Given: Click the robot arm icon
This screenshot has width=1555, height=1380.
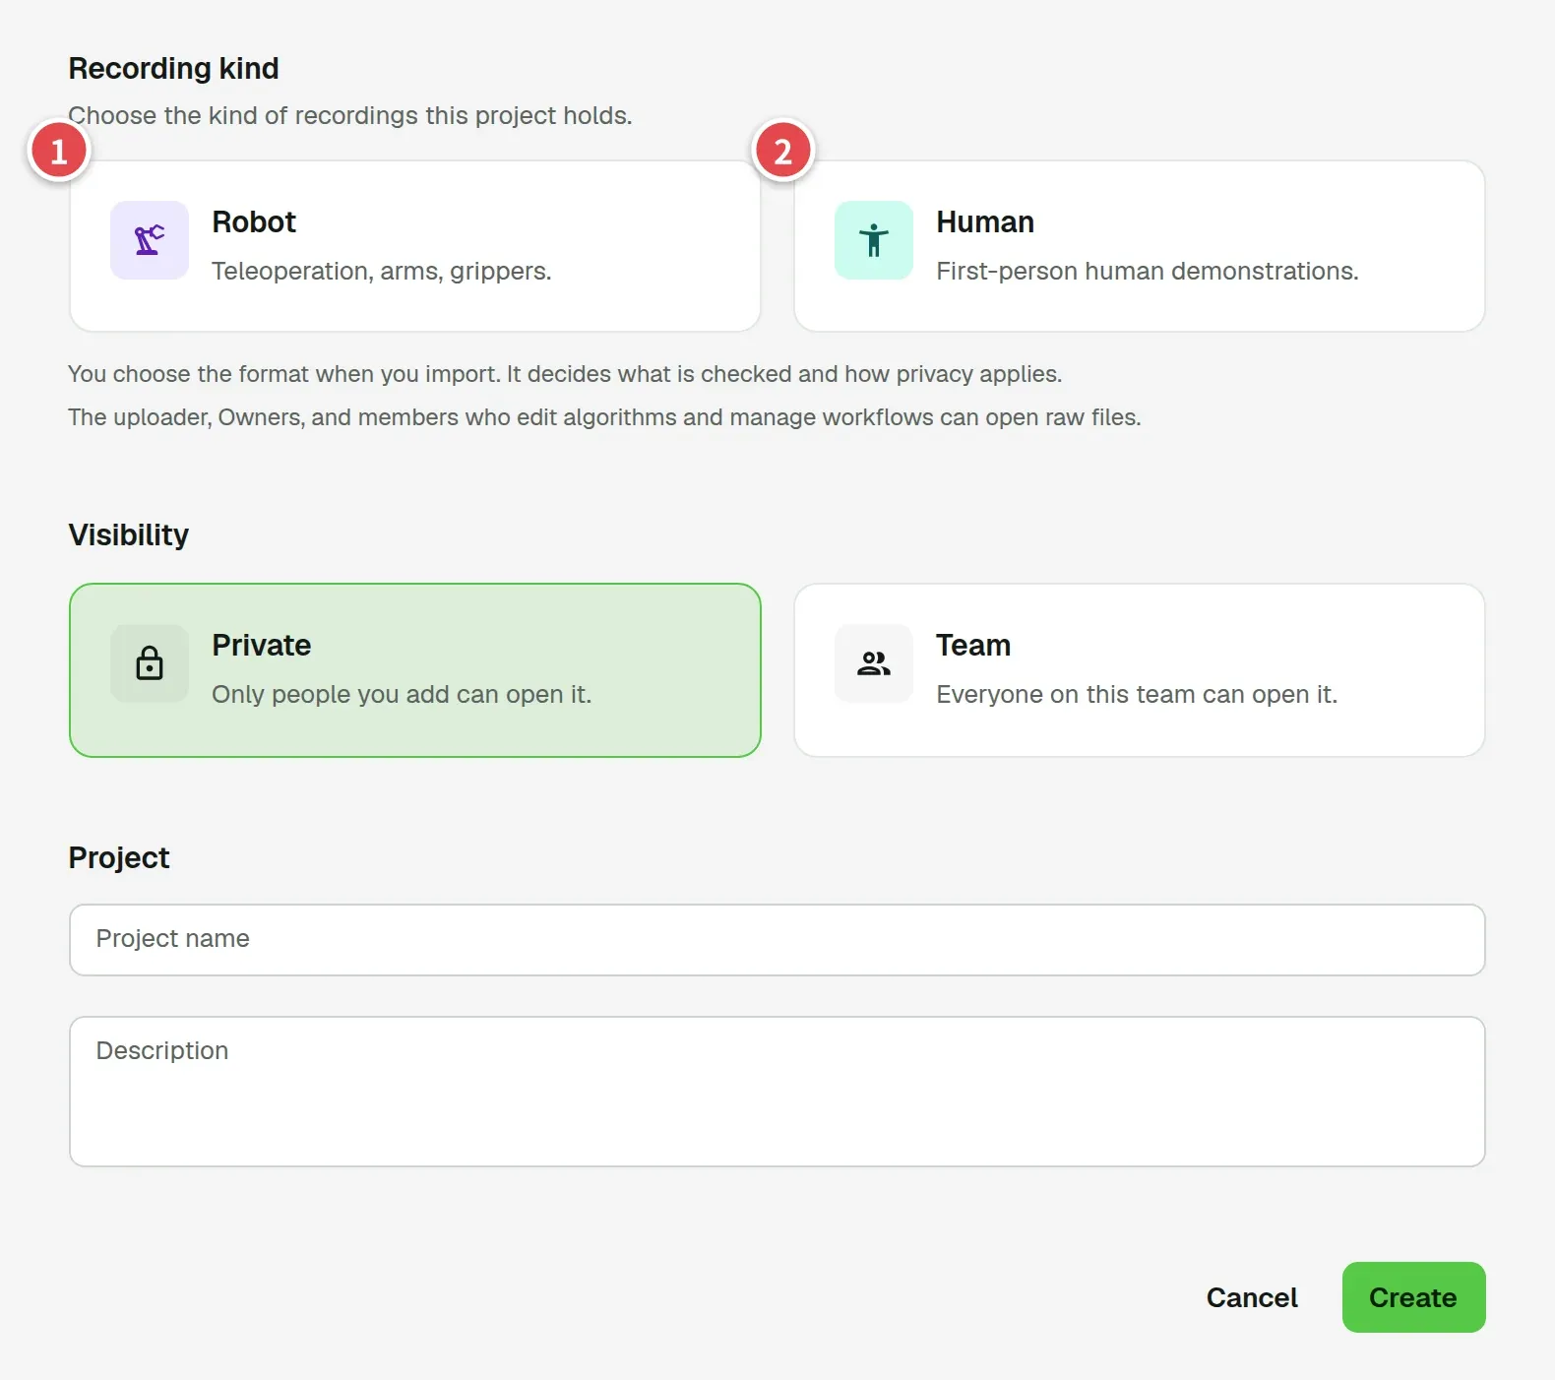Looking at the screenshot, I should point(150,240).
